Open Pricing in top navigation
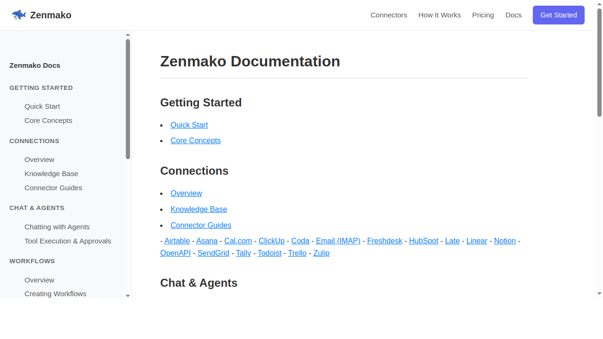This screenshot has width=603, height=339. click(483, 15)
